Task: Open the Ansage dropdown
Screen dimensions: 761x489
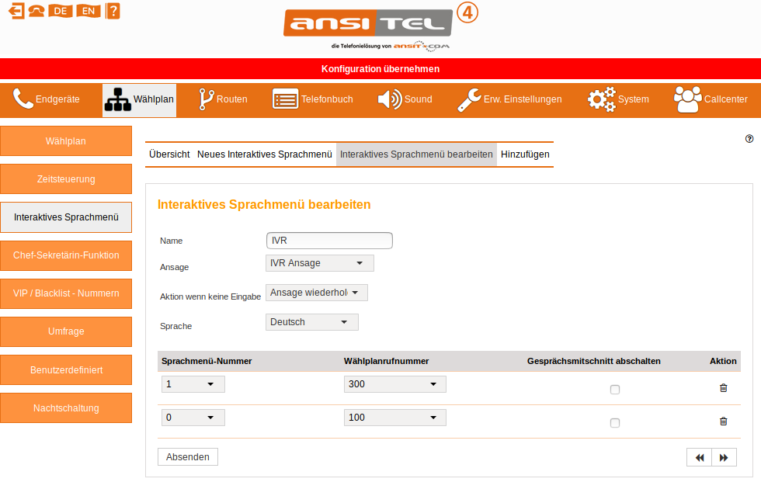Action: 319,263
